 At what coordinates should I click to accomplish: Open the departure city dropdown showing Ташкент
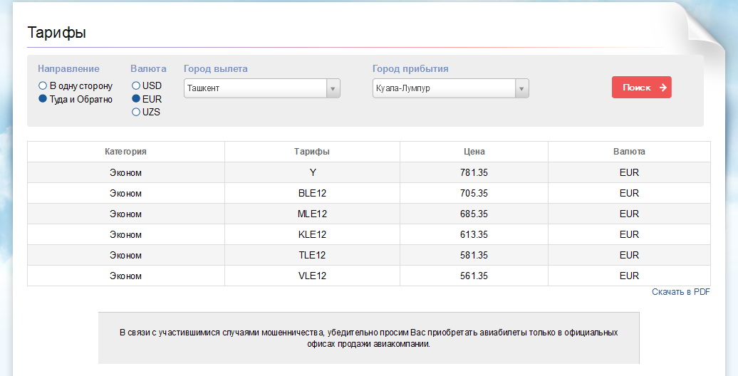(x=261, y=88)
